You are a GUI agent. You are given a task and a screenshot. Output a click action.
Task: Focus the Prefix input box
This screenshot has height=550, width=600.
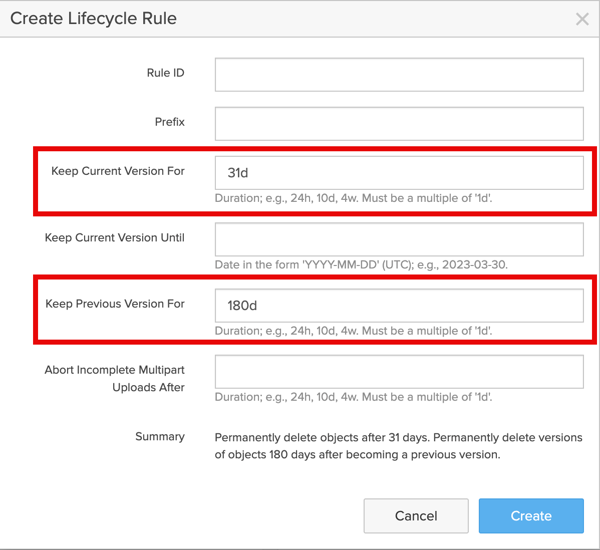399,124
